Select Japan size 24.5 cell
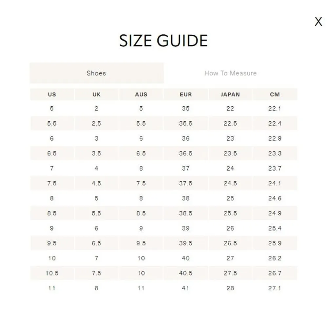The width and height of the screenshot is (328, 328). pyautogui.click(x=230, y=183)
